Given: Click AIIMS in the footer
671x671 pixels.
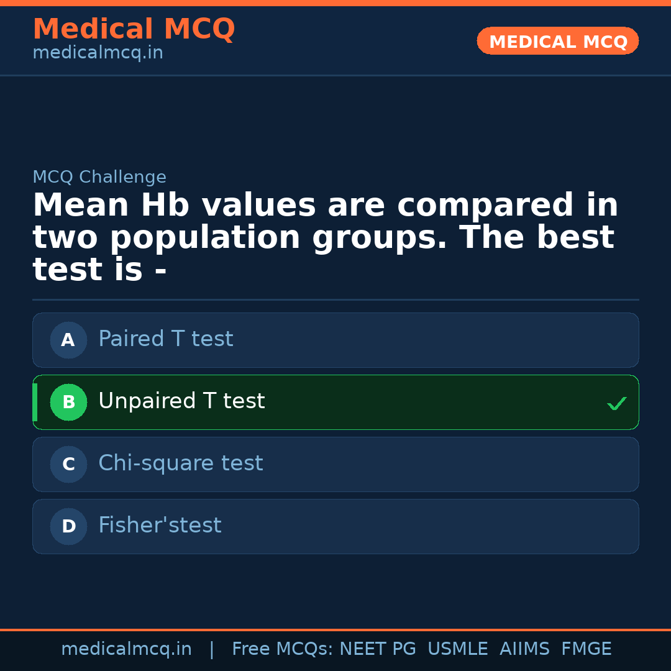Looking at the screenshot, I should tap(524, 649).
